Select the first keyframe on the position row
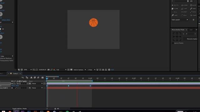 point(47,86)
